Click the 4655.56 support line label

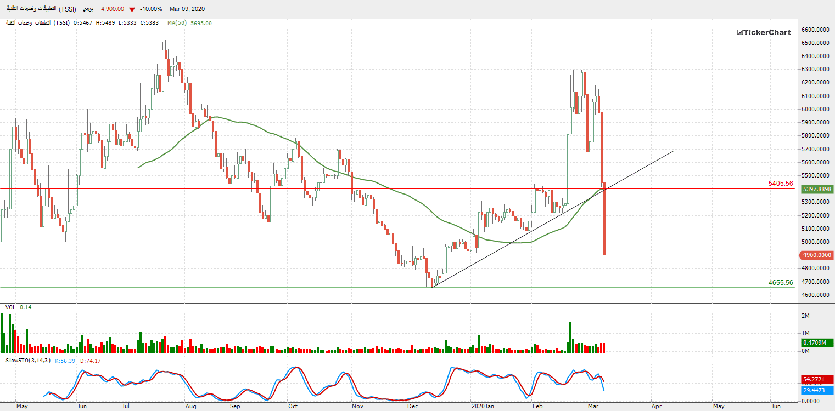781,283
